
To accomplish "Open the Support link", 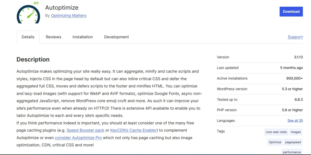I will click(295, 37).
